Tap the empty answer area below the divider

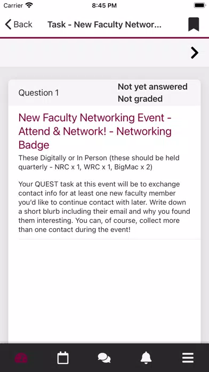click(104, 291)
